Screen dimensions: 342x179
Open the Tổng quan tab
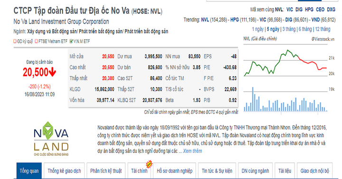click(29, 171)
